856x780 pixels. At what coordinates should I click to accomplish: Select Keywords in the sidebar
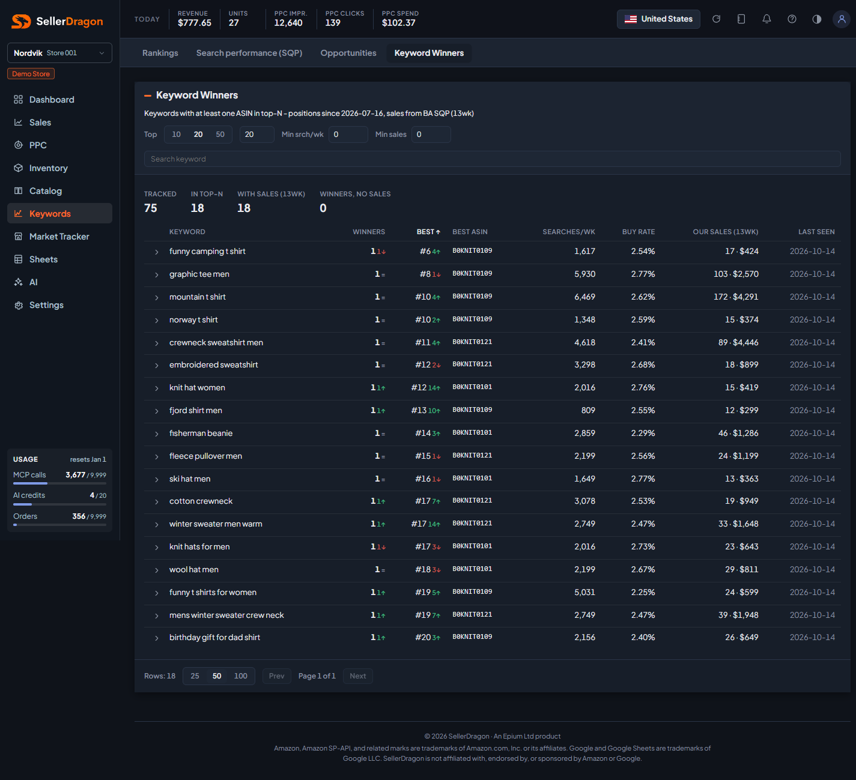[59, 214]
